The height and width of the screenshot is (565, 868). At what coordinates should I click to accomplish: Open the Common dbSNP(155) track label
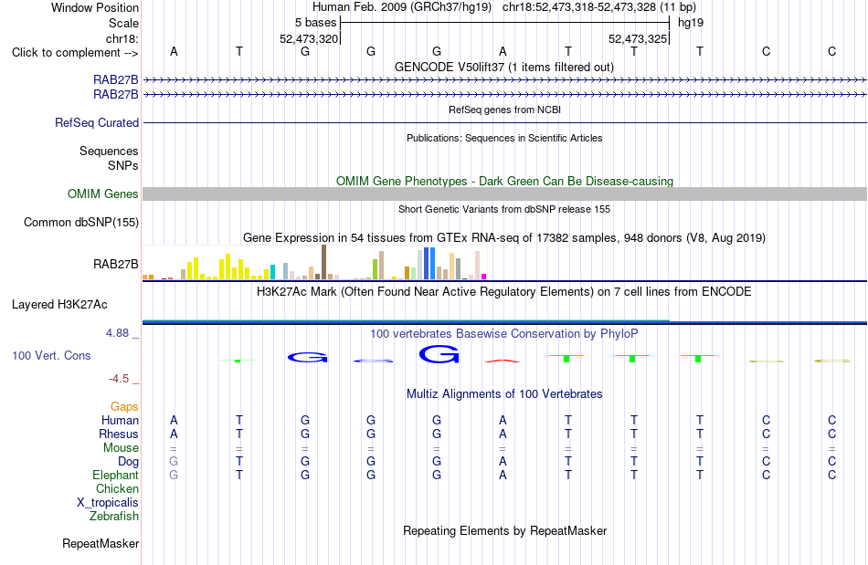click(81, 222)
